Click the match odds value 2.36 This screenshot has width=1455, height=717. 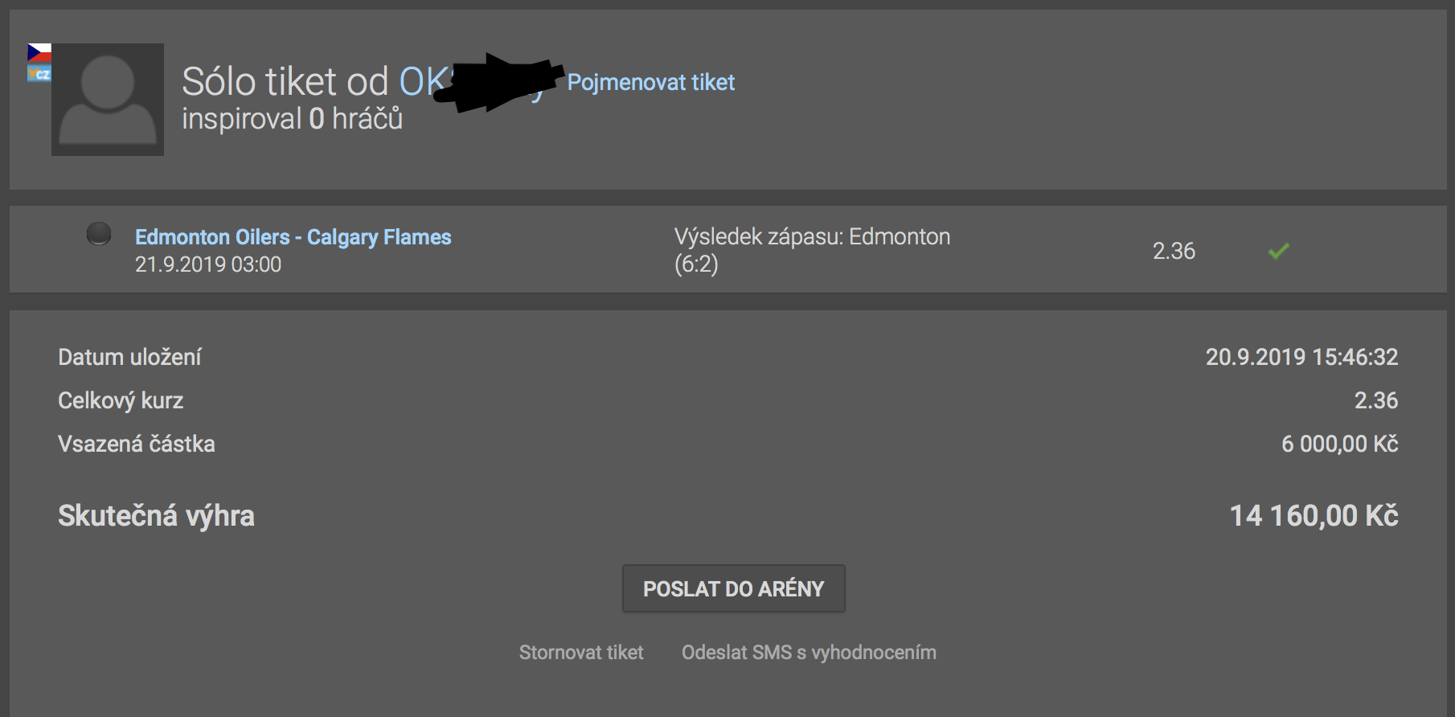(1174, 251)
